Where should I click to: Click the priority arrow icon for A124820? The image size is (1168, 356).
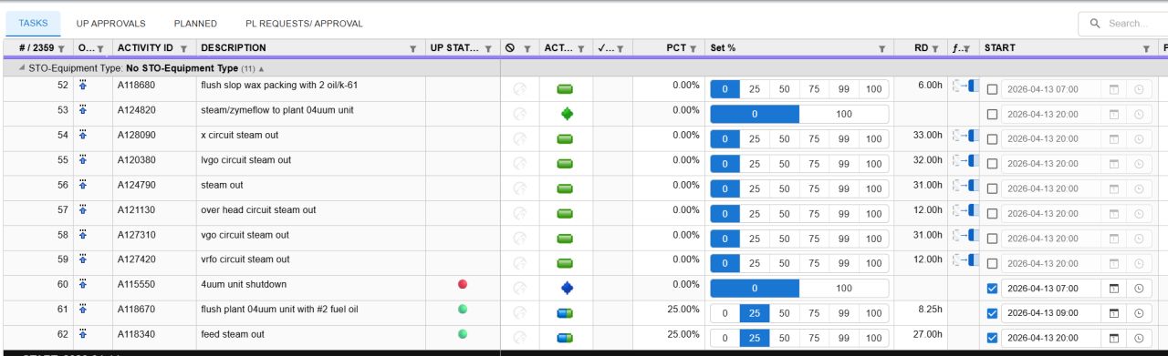pyautogui.click(x=82, y=110)
